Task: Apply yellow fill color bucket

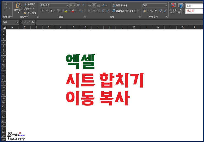Action: pyautogui.click(x=66, y=11)
